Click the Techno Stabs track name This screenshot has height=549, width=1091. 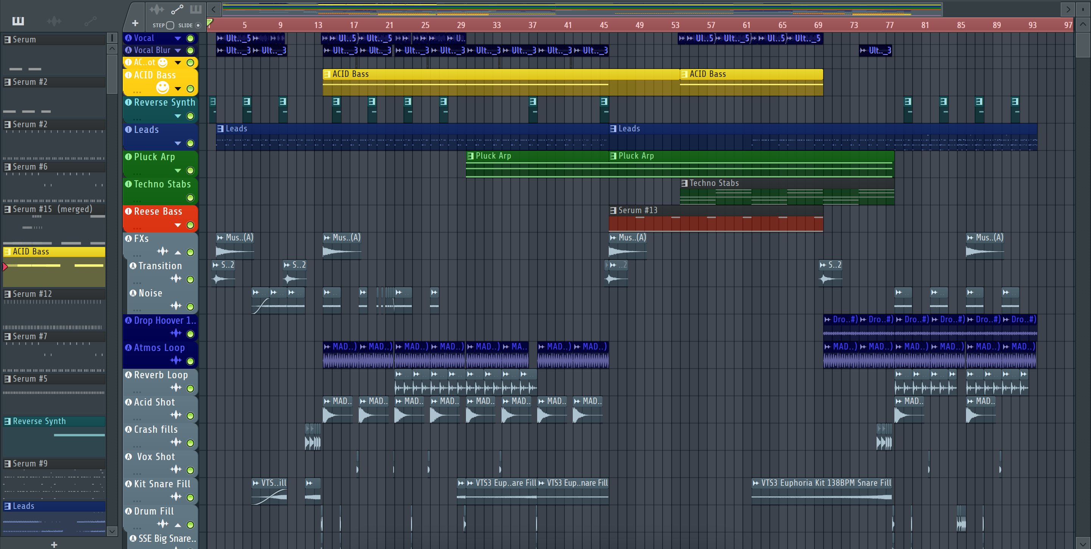click(162, 184)
